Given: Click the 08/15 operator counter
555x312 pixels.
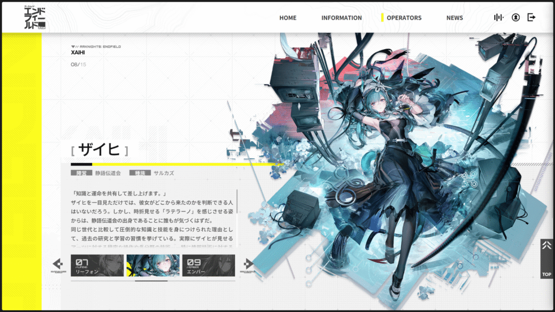Looking at the screenshot, I should (x=78, y=64).
